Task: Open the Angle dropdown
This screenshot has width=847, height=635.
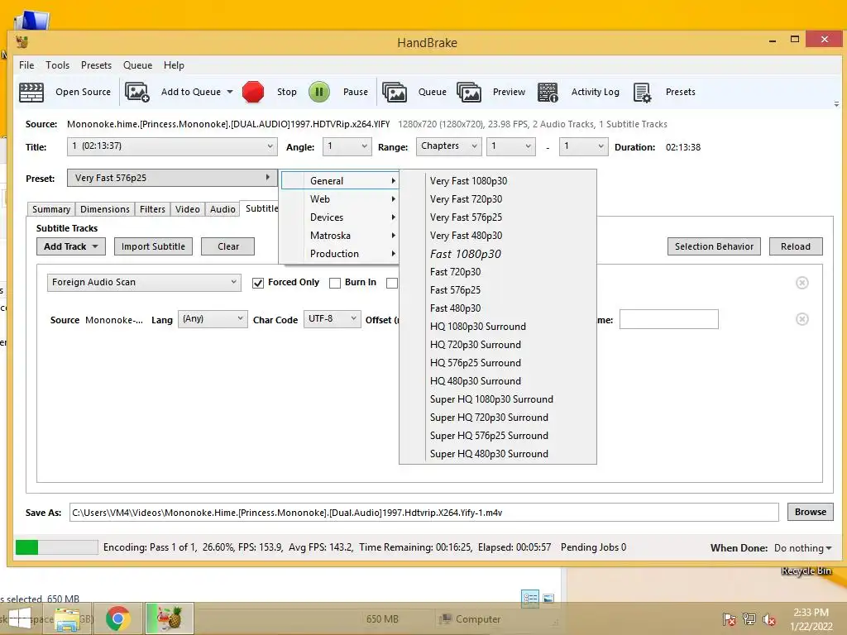Action: pyautogui.click(x=347, y=146)
